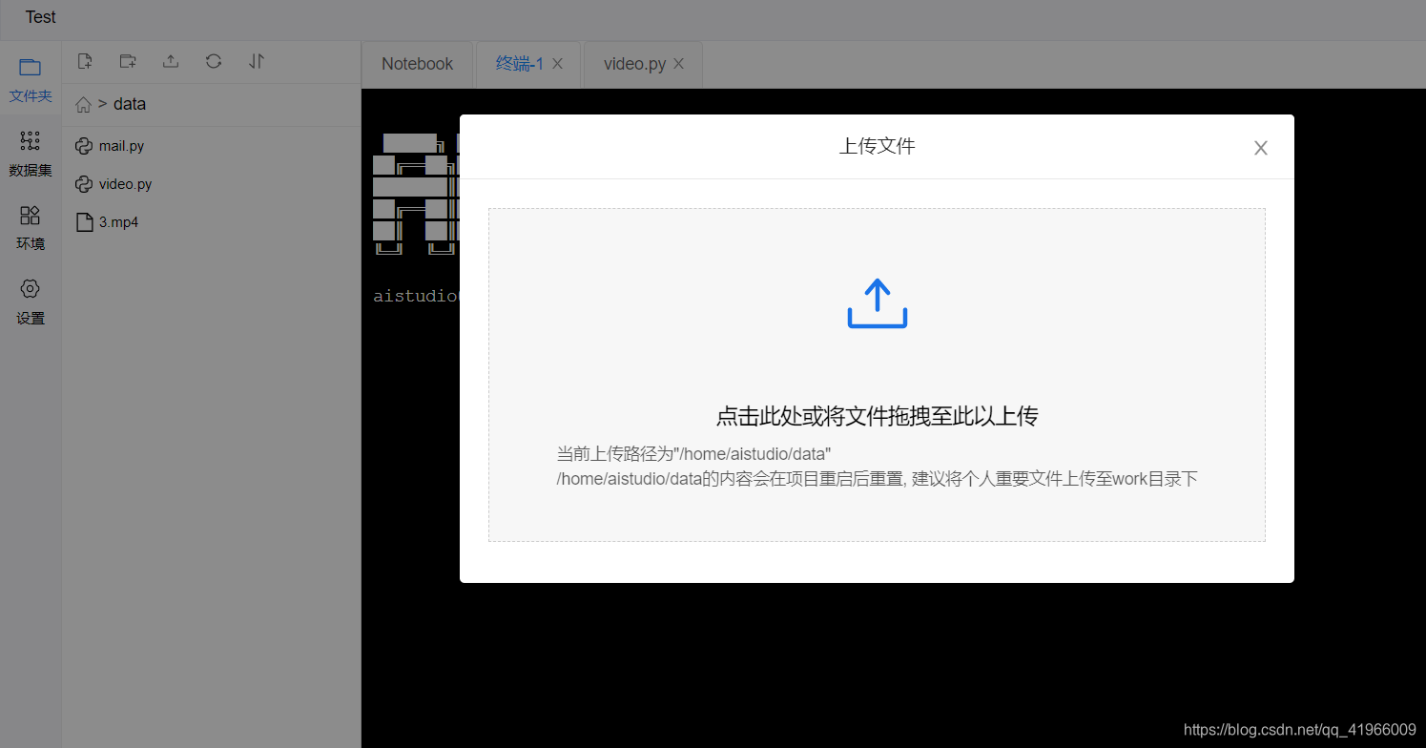Image resolution: width=1426 pixels, height=748 pixels.
Task: Select the 文件夹 folder panel icon
Action: [x=30, y=80]
